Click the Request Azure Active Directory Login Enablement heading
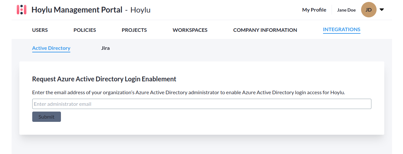This screenshot has height=154, width=403. (x=104, y=79)
